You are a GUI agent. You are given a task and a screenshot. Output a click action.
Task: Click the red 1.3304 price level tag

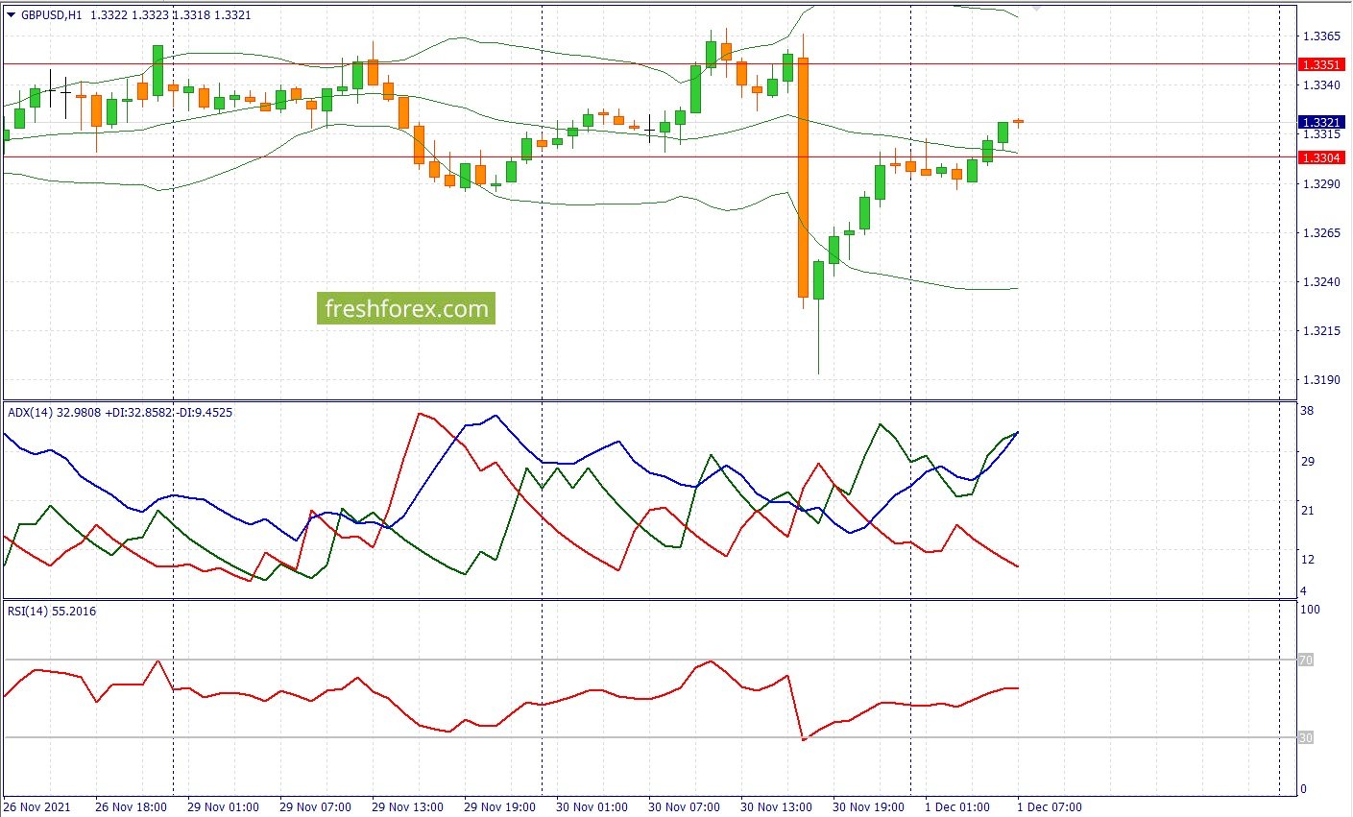pos(1320,157)
